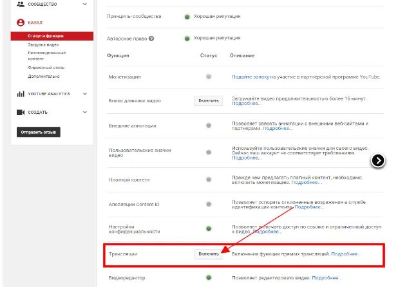
Task: Click the gray status dot for Внешние аннотации
Action: 209,125
